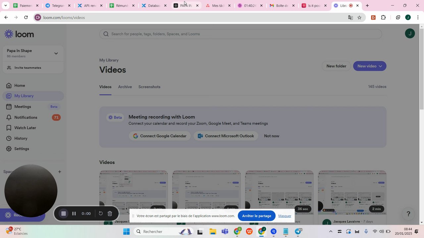
Task: Open browser Extensions puzzle icon
Action: pyautogui.click(x=383, y=18)
